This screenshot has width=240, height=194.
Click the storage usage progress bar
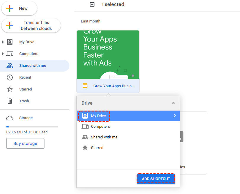32,127
